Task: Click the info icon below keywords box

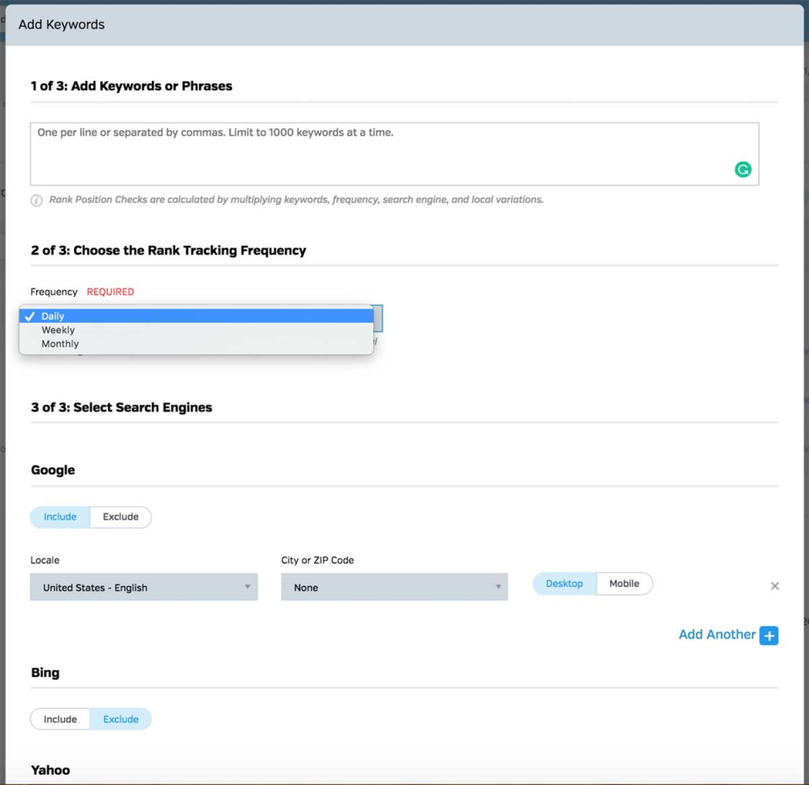Action: coord(37,201)
